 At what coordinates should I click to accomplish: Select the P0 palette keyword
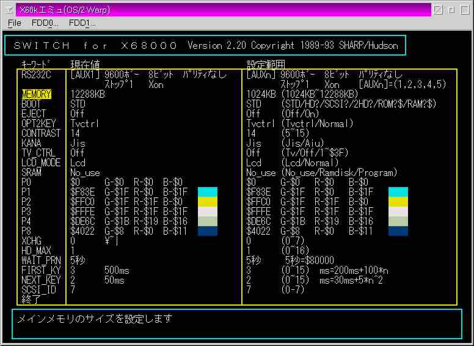click(x=26, y=182)
